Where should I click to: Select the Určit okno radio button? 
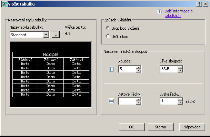[x=108, y=36]
